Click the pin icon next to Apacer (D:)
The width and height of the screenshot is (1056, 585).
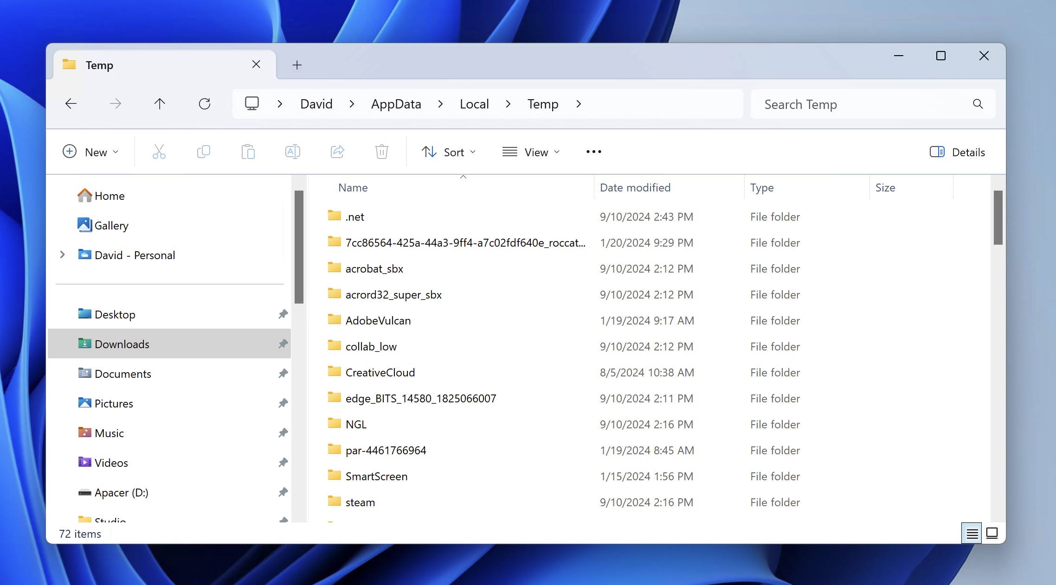click(283, 492)
